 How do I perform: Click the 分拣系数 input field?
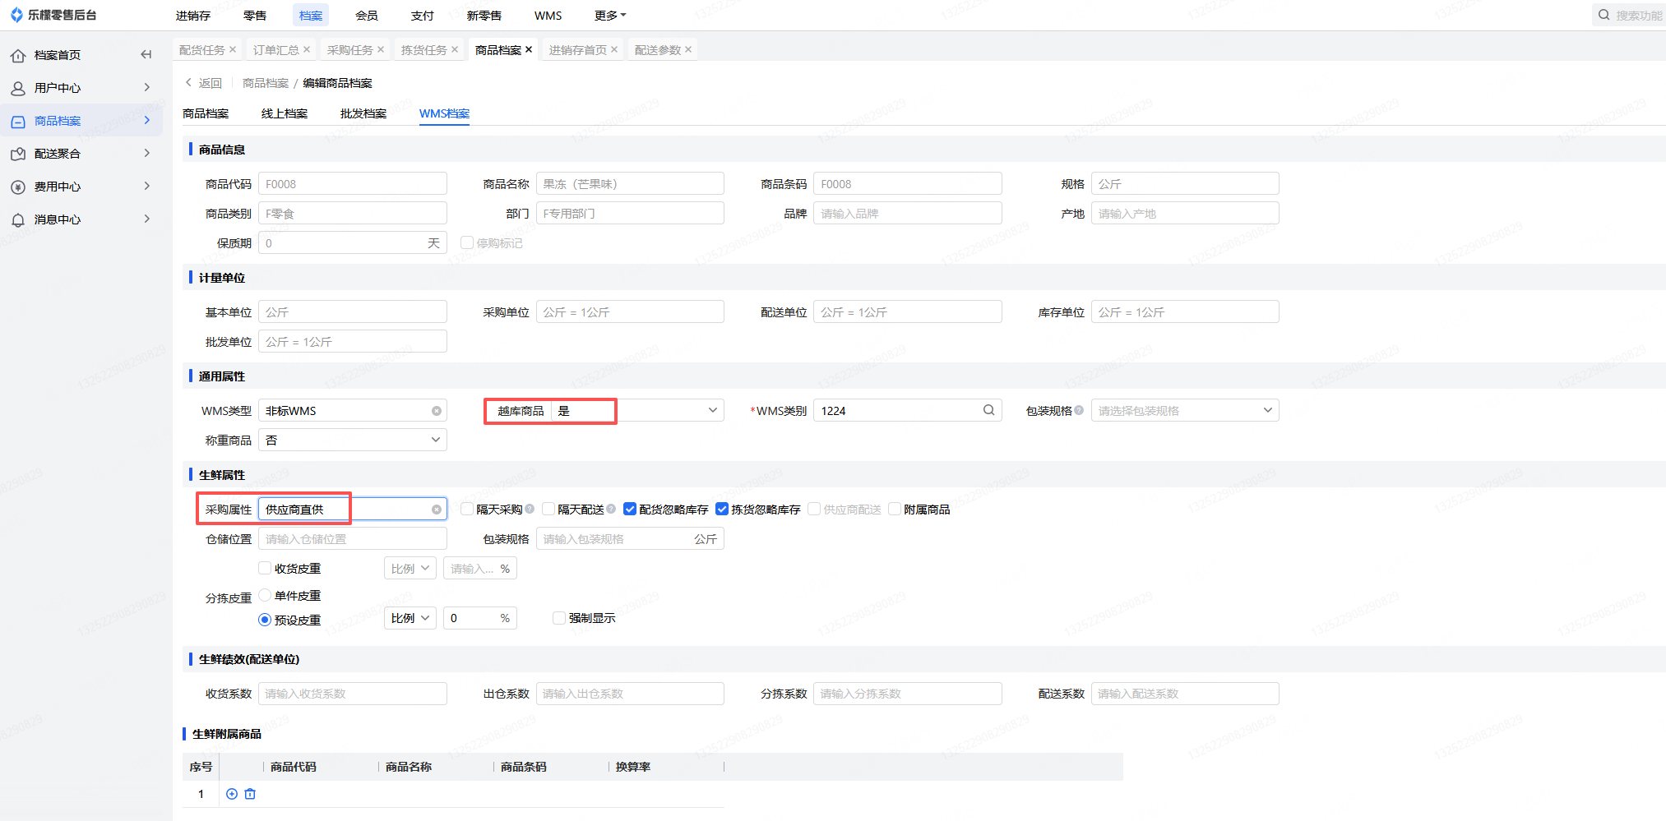[908, 693]
